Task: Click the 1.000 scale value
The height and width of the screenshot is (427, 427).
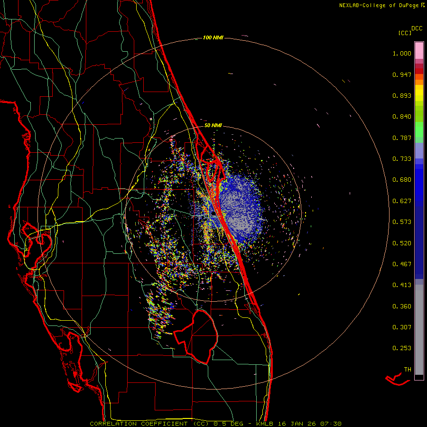Action: (402, 53)
